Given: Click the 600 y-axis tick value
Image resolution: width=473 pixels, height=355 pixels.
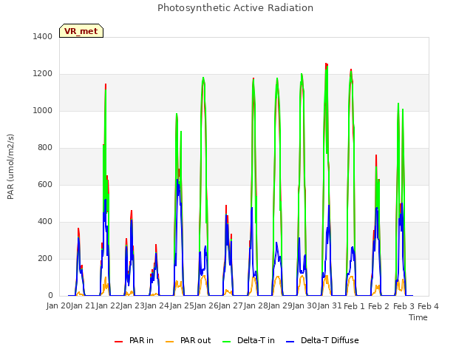Looking at the screenshot, I should pyautogui.click(x=45, y=184).
